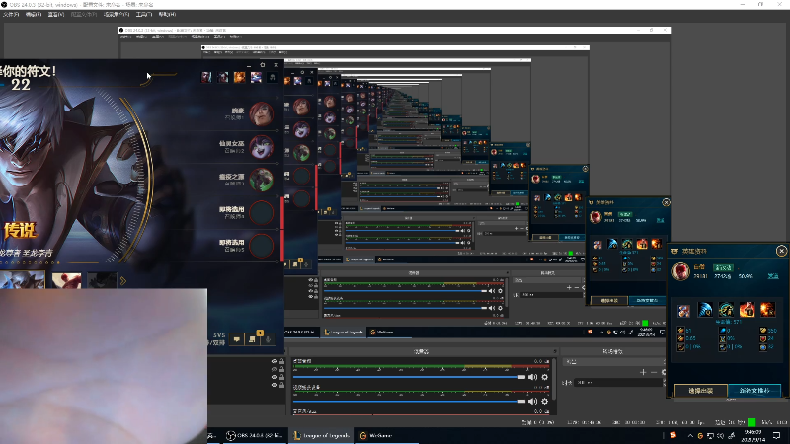Click the teal link beside win rate

(773, 276)
